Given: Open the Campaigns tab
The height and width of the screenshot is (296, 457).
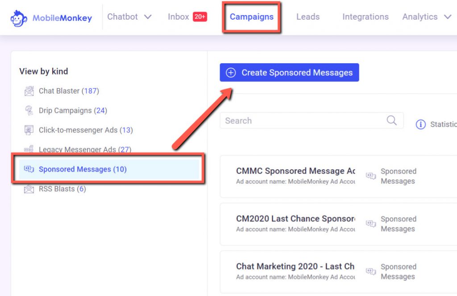Looking at the screenshot, I should click(x=251, y=17).
